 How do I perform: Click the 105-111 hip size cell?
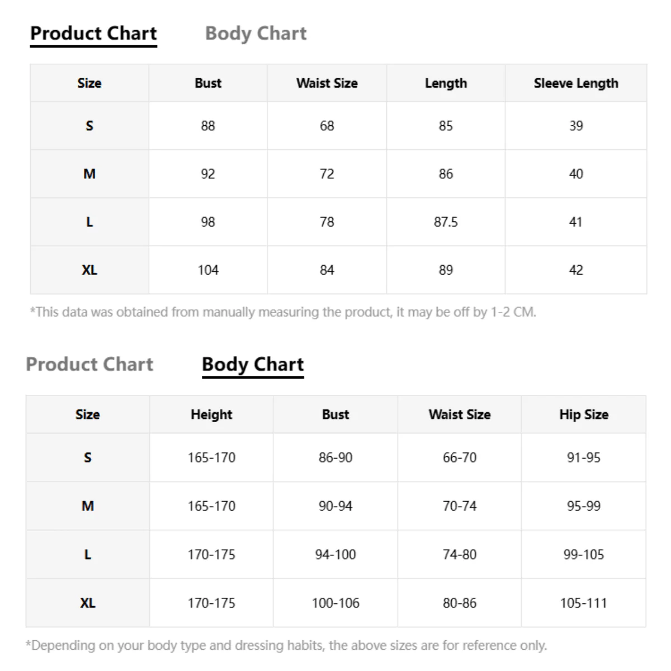pos(584,603)
